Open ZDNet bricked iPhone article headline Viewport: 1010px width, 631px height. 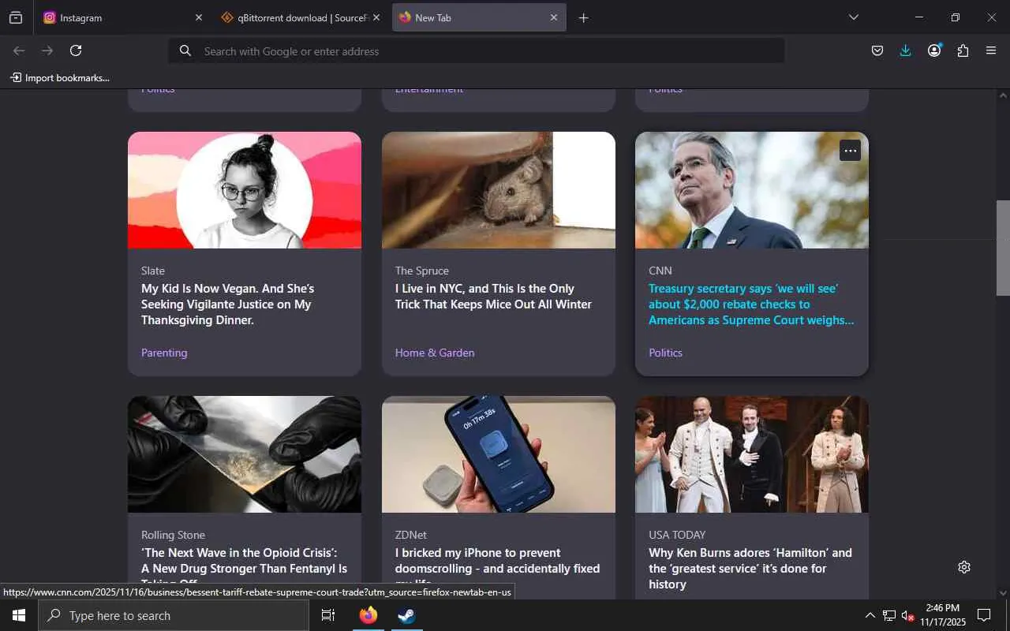point(498,568)
